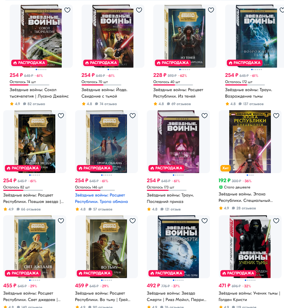Viewport: 284px width, 308px height.
Task: Favorite the Во тьму book card
Action: point(133,221)
